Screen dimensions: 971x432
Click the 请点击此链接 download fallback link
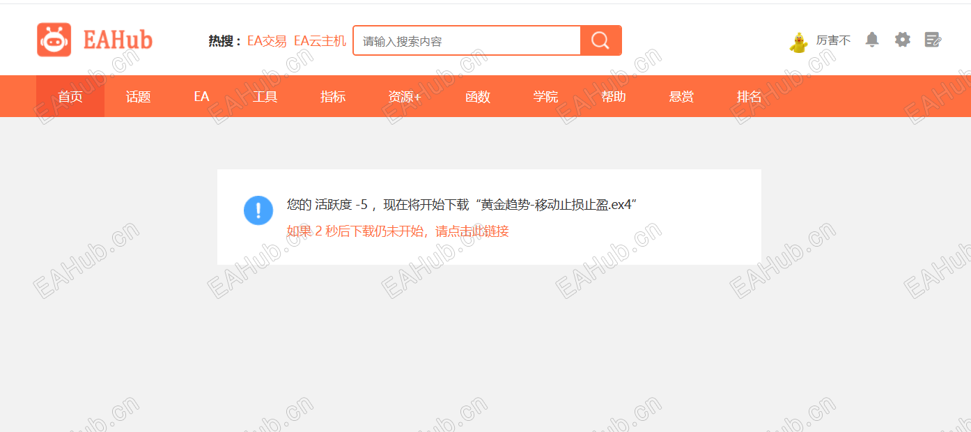pyautogui.click(x=472, y=231)
